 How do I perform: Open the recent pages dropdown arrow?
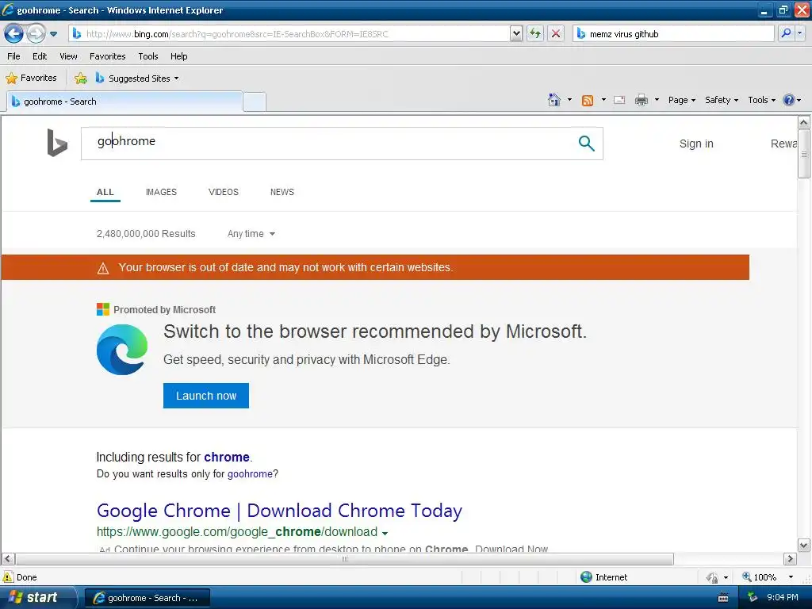coord(53,34)
